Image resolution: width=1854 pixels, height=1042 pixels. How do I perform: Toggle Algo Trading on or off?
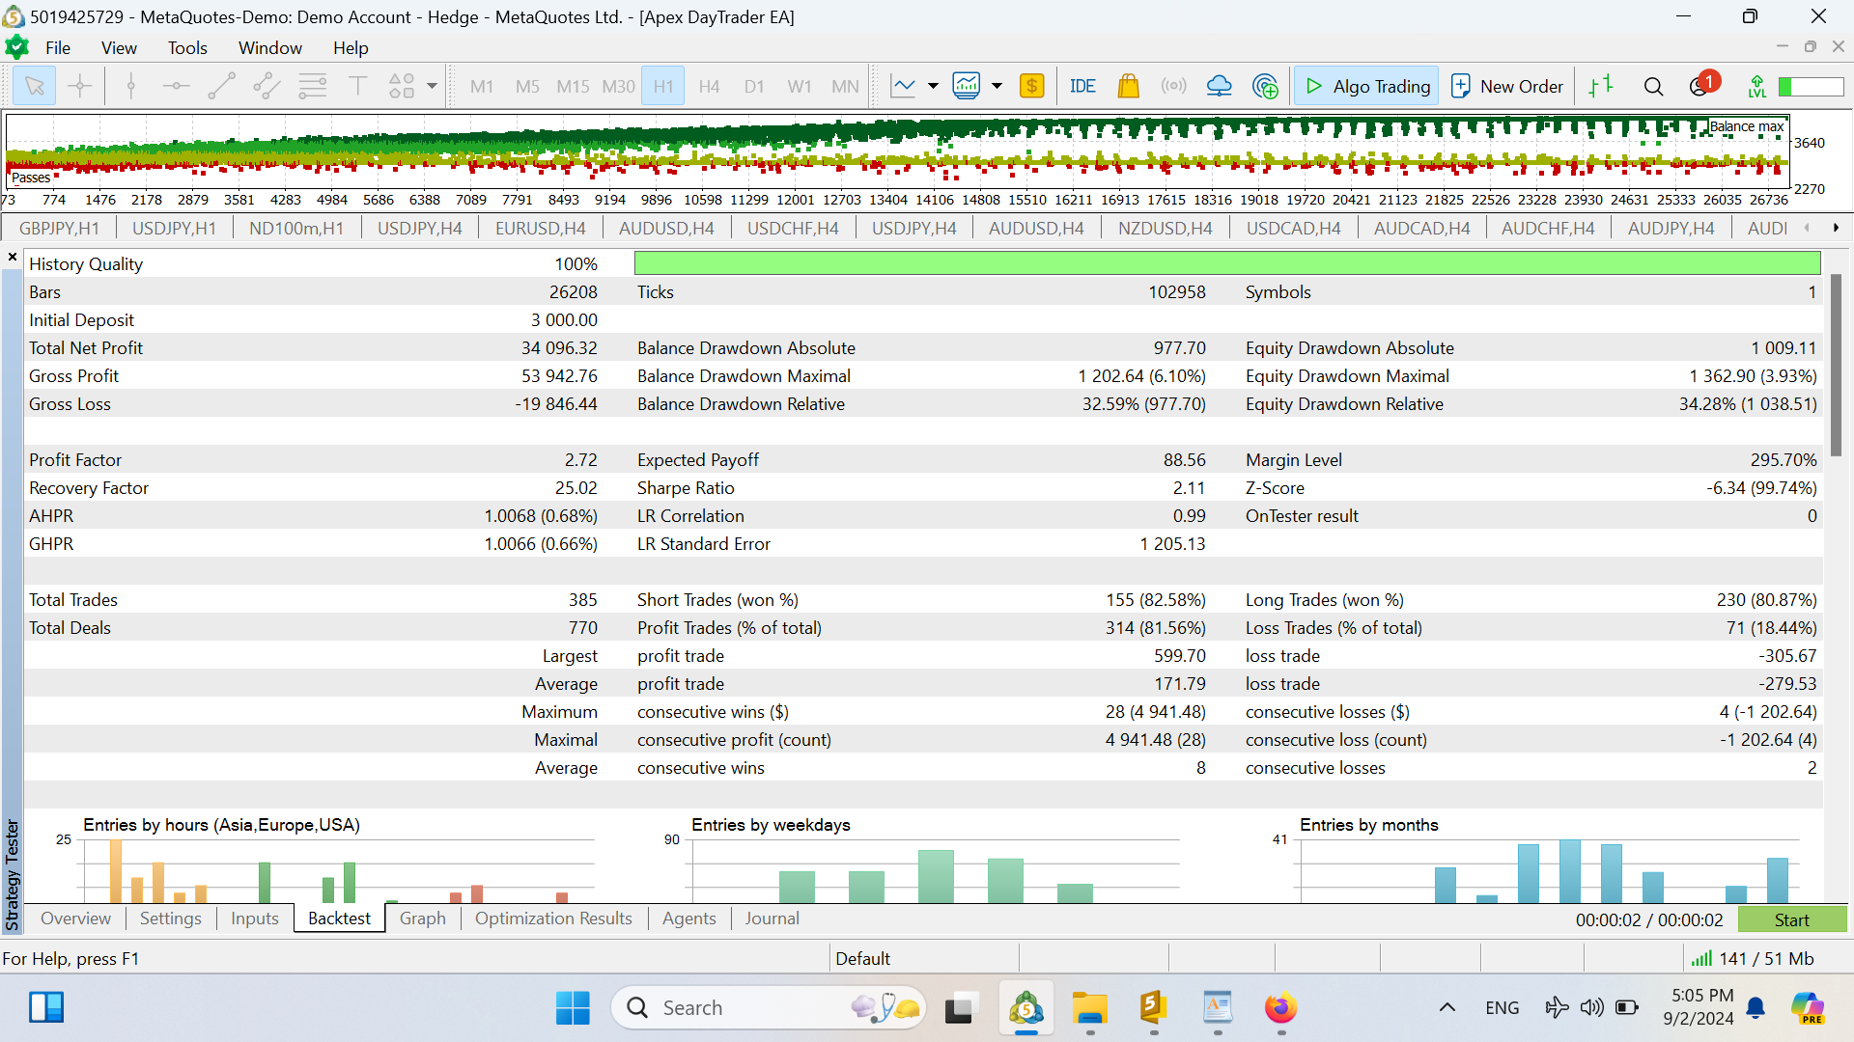click(1365, 86)
